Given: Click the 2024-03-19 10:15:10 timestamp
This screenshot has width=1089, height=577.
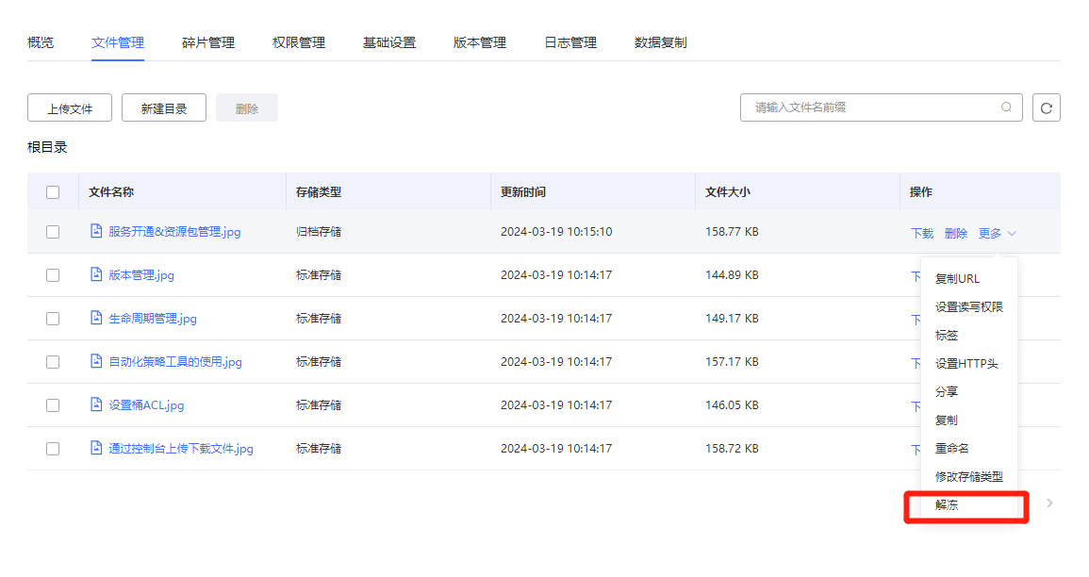Looking at the screenshot, I should coord(556,232).
